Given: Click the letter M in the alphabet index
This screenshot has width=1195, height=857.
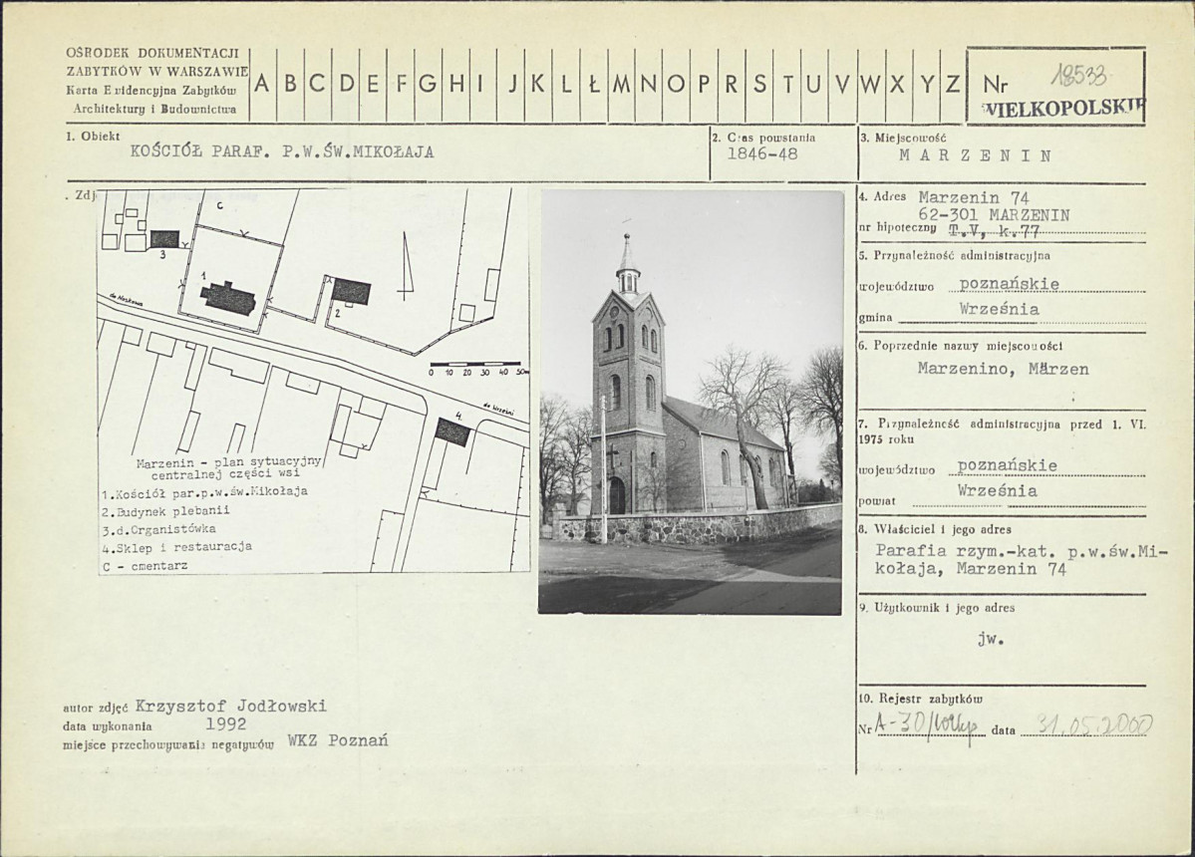Looking at the screenshot, I should [621, 85].
